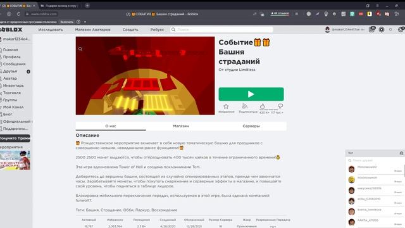Give the game a thumbs down

pos(280,106)
